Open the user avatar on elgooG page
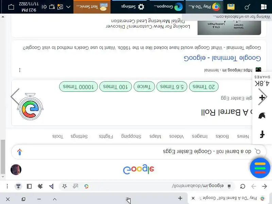 point(16,169)
